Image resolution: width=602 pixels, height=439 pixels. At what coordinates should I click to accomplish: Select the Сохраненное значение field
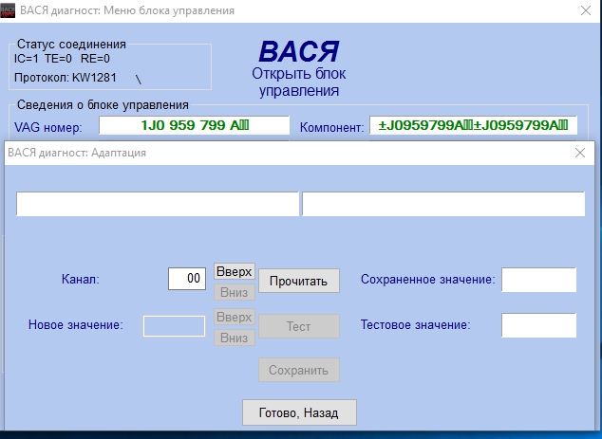[538, 280]
